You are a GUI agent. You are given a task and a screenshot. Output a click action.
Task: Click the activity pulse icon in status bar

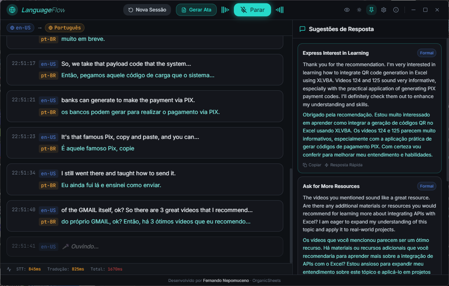pyautogui.click(x=9, y=269)
